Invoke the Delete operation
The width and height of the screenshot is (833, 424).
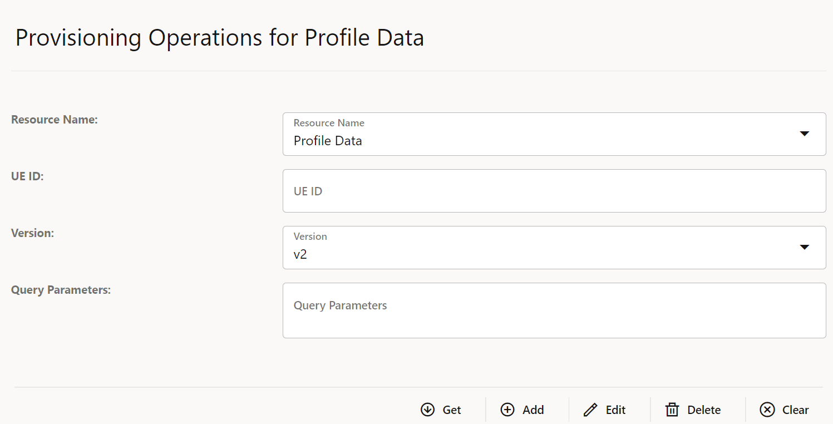click(x=693, y=410)
